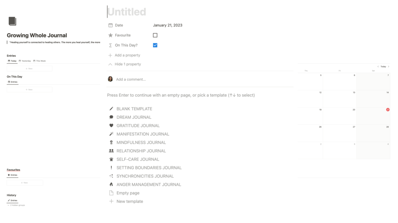Switch to the Yesterday entries tab

25,61
